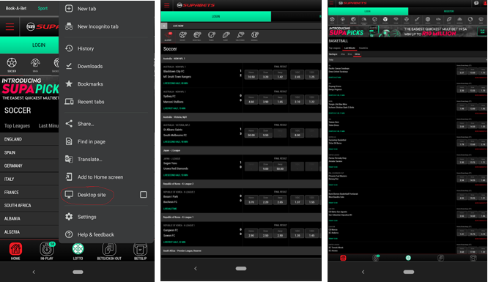The height and width of the screenshot is (282, 488).
Task: Tap the Android home pill on left phone
Action: tap(78, 272)
